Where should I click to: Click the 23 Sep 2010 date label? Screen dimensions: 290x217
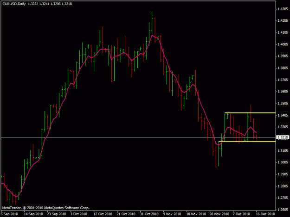[x=57, y=214]
